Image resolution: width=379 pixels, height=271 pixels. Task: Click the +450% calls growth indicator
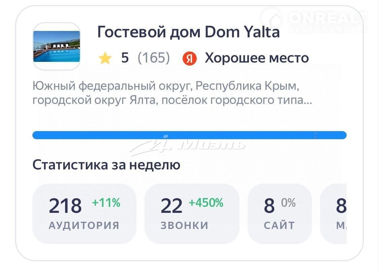coord(206,203)
